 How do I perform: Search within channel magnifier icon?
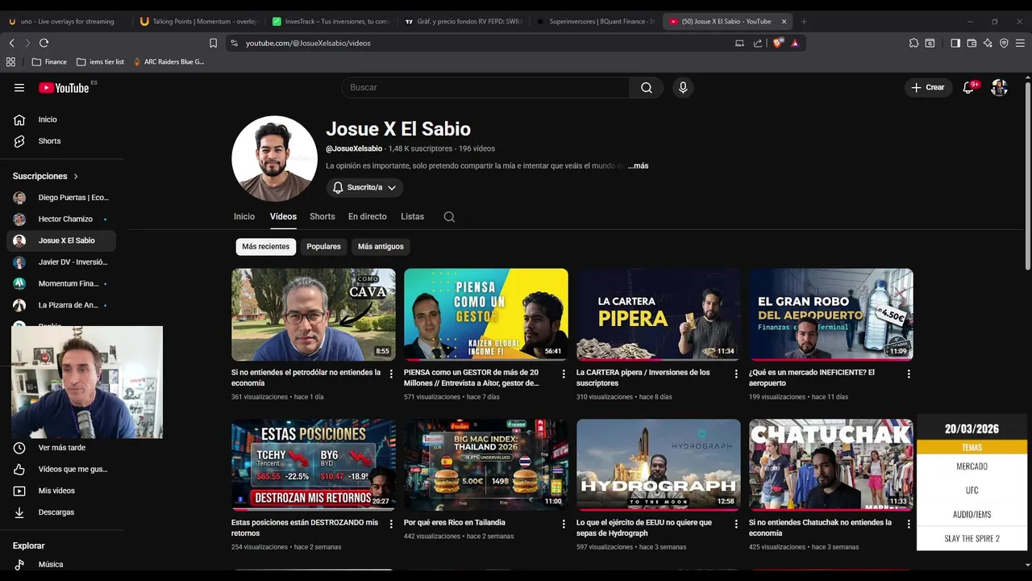click(449, 216)
